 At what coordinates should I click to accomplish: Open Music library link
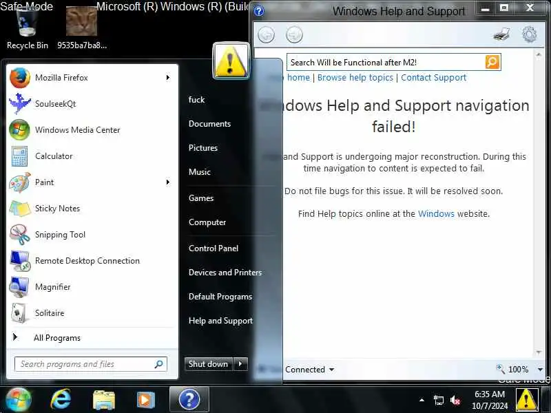coord(200,172)
